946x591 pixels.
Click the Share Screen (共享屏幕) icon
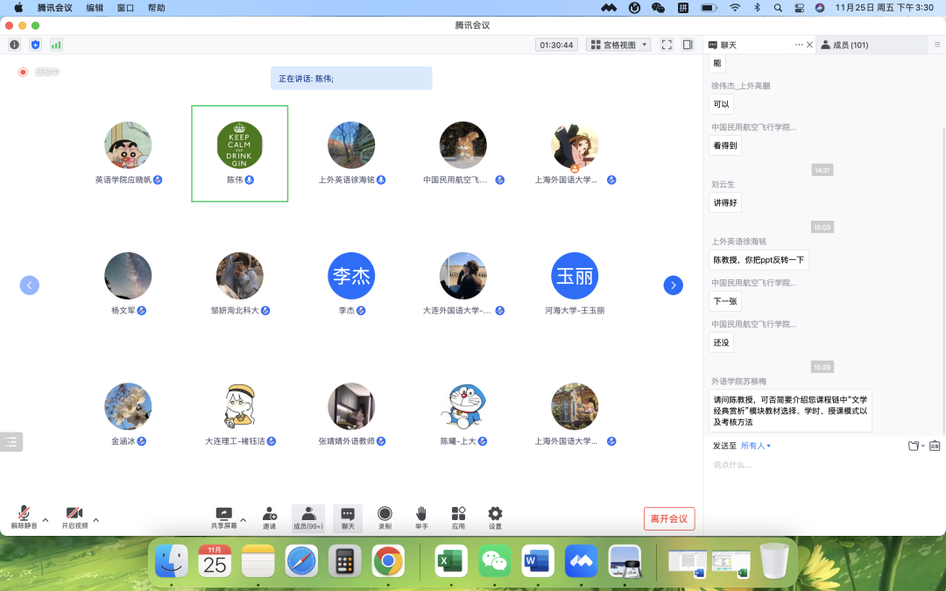tap(223, 515)
